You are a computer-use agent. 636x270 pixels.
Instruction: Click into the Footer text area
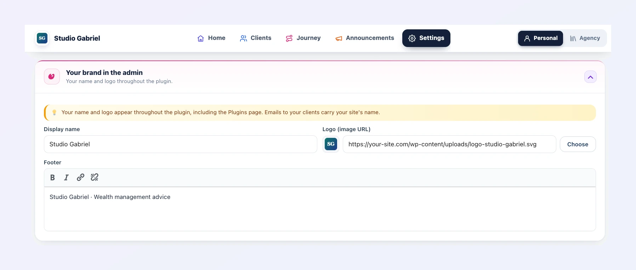[x=320, y=209]
